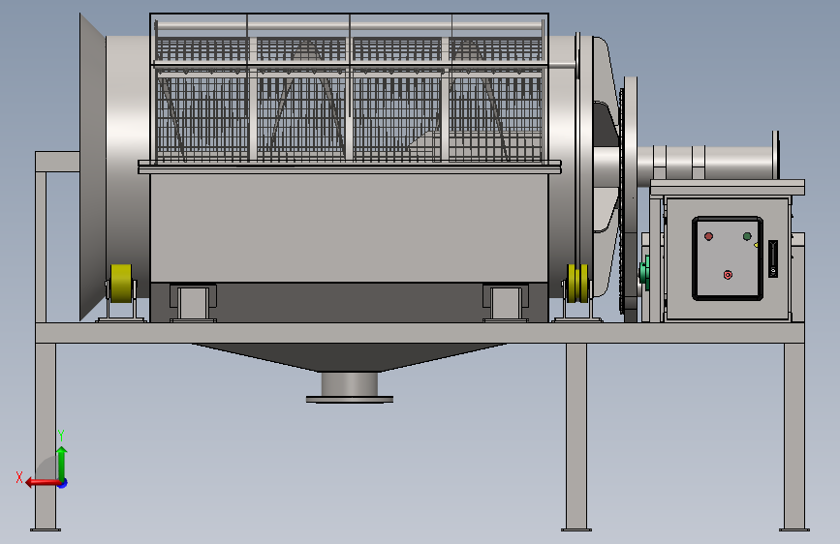Select the round discharge outlet flange under the hopper
Screen dimensions: 840x544
tap(350, 399)
